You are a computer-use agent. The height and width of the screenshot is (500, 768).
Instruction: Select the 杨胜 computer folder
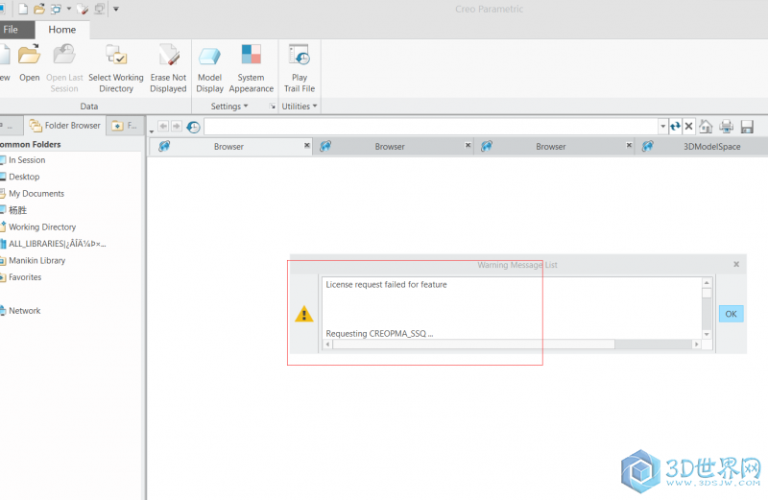(x=17, y=210)
